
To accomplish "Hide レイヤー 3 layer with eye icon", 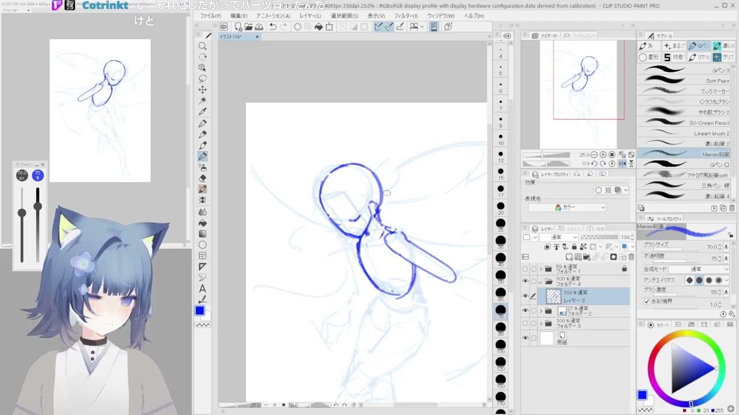I will [x=525, y=296].
